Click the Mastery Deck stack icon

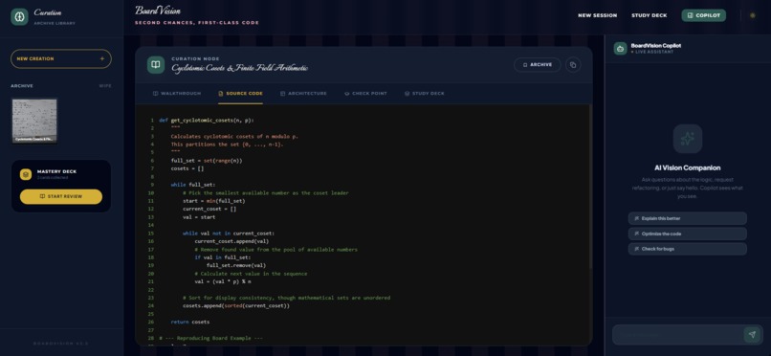(x=26, y=174)
